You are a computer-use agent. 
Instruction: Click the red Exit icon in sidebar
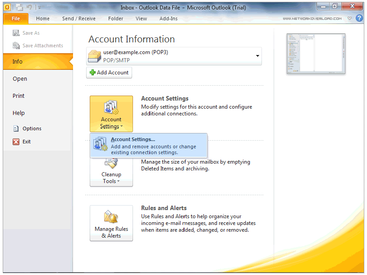click(x=15, y=142)
